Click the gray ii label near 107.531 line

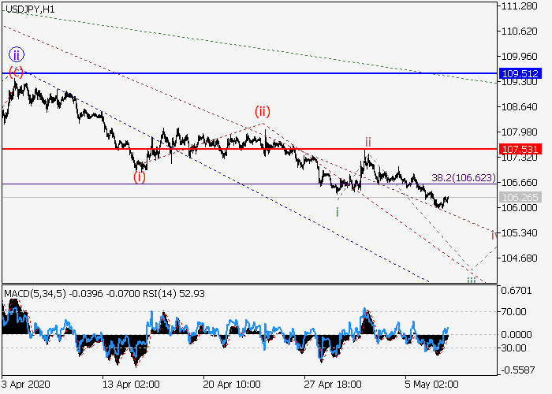click(367, 143)
